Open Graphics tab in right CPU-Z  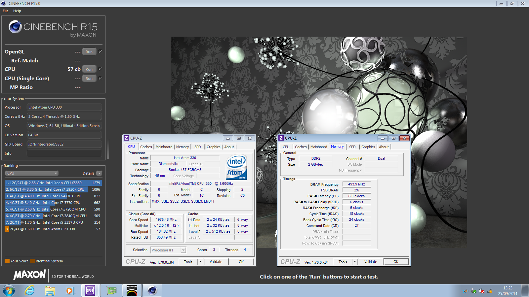(x=368, y=147)
